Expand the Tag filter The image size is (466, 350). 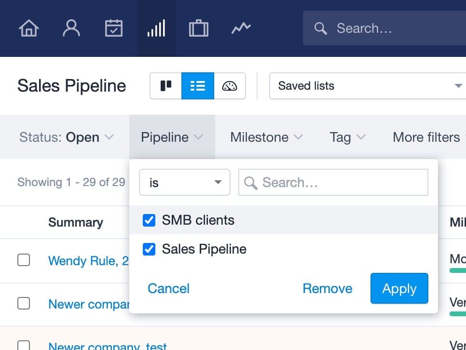tap(347, 137)
